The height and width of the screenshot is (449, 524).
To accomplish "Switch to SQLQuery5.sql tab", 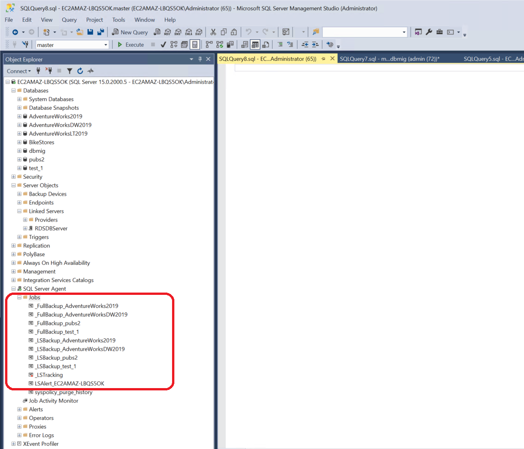I will [x=493, y=59].
